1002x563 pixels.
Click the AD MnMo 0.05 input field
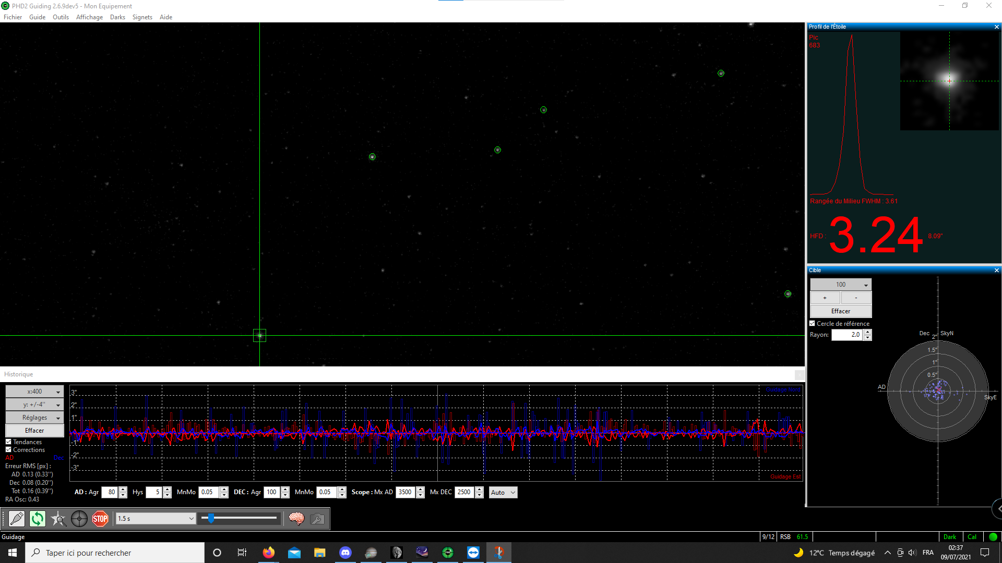[x=209, y=493]
